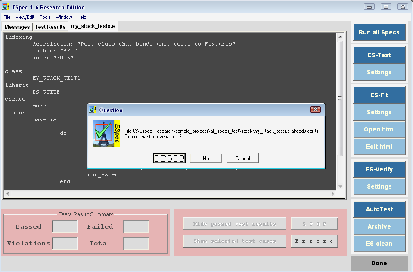Start the AutoTest button
Screen dimensions: 413x272
click(379, 209)
